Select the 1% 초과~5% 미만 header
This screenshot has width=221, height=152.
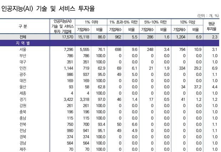pos(123,22)
